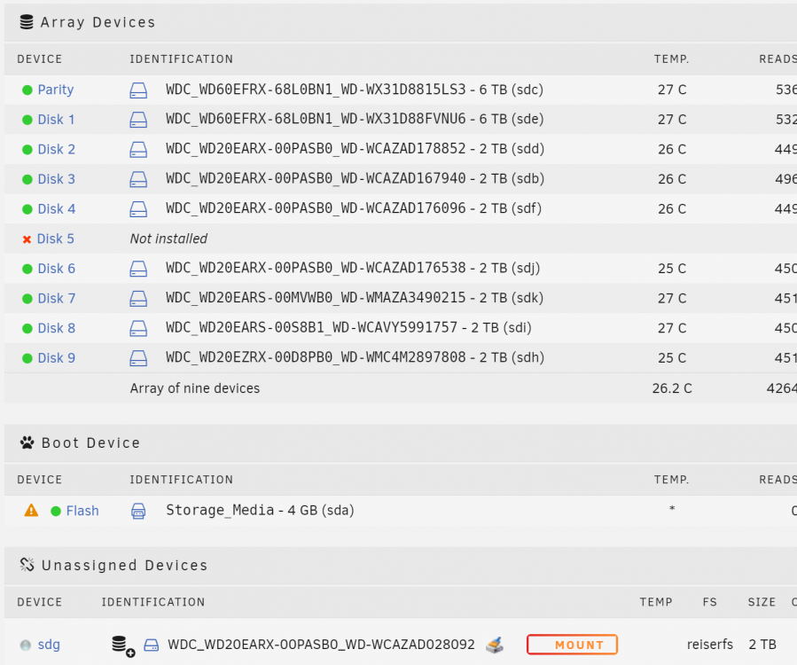
Task: Click the sdg add-partition disk icon
Action: (x=123, y=645)
